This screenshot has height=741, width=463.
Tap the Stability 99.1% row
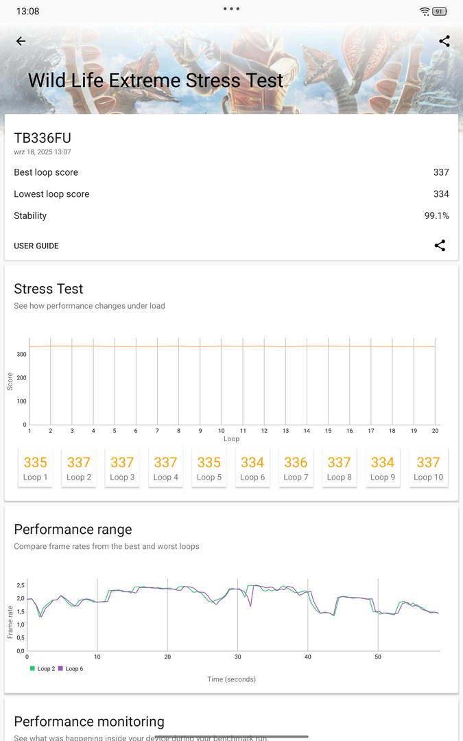click(231, 215)
